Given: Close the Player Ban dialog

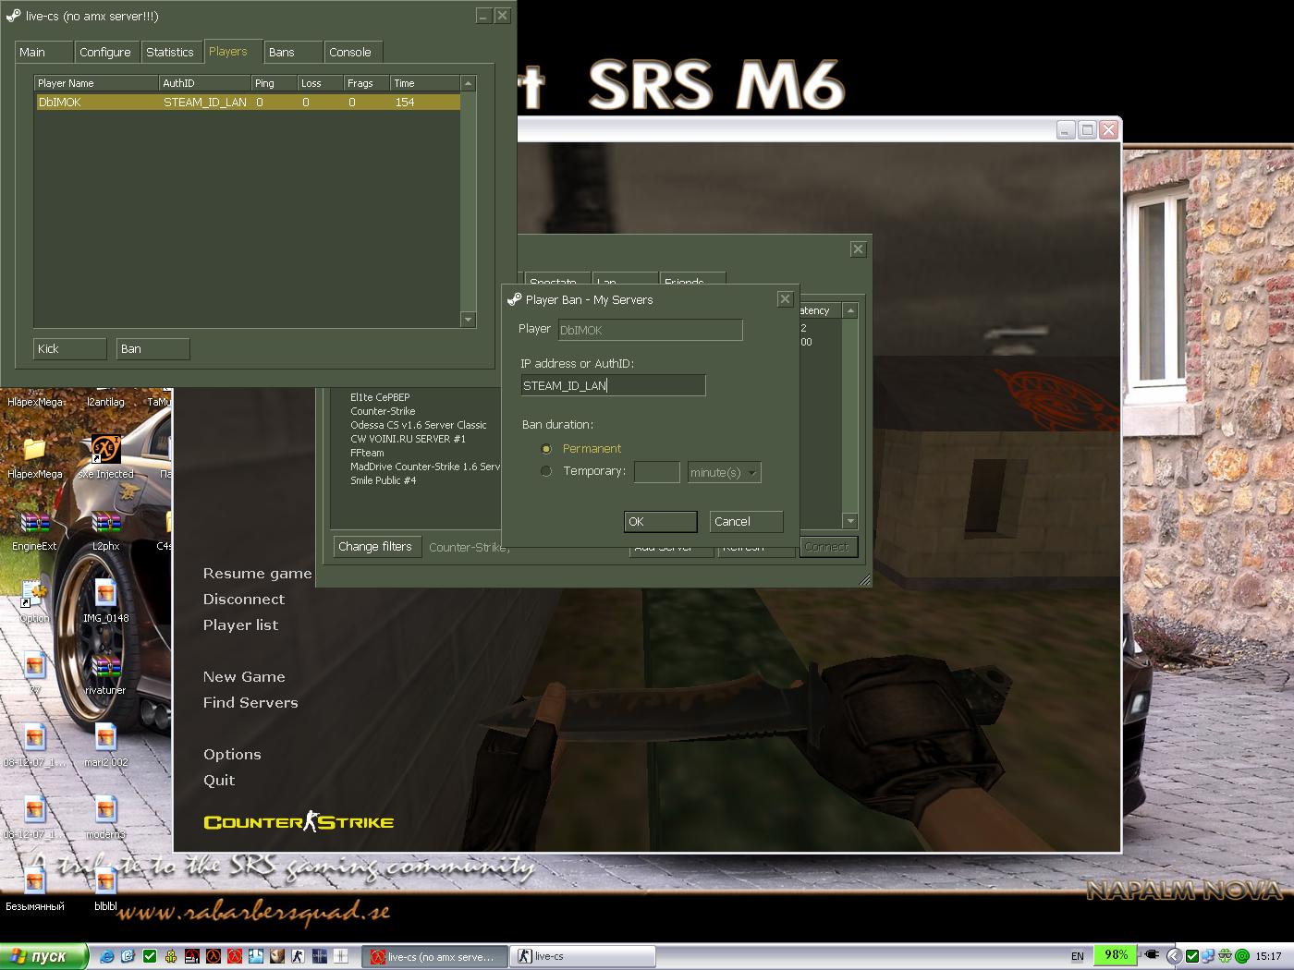Looking at the screenshot, I should tap(785, 298).
